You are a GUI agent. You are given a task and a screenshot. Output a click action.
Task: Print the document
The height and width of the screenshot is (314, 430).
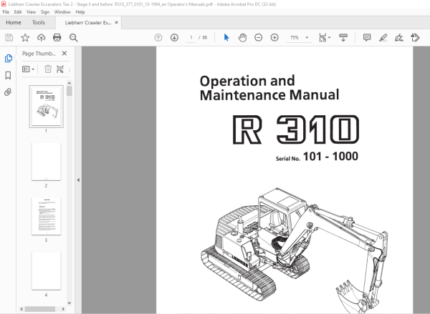[x=57, y=37]
